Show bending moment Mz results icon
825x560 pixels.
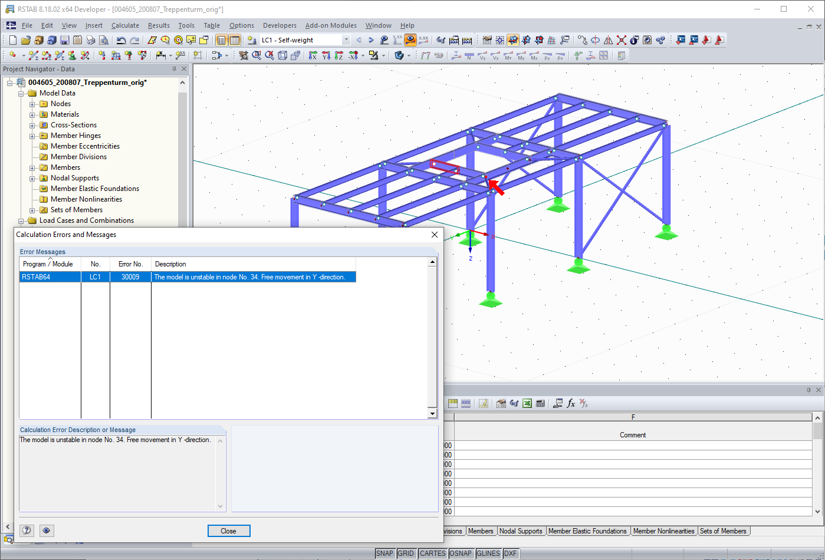pos(534,55)
